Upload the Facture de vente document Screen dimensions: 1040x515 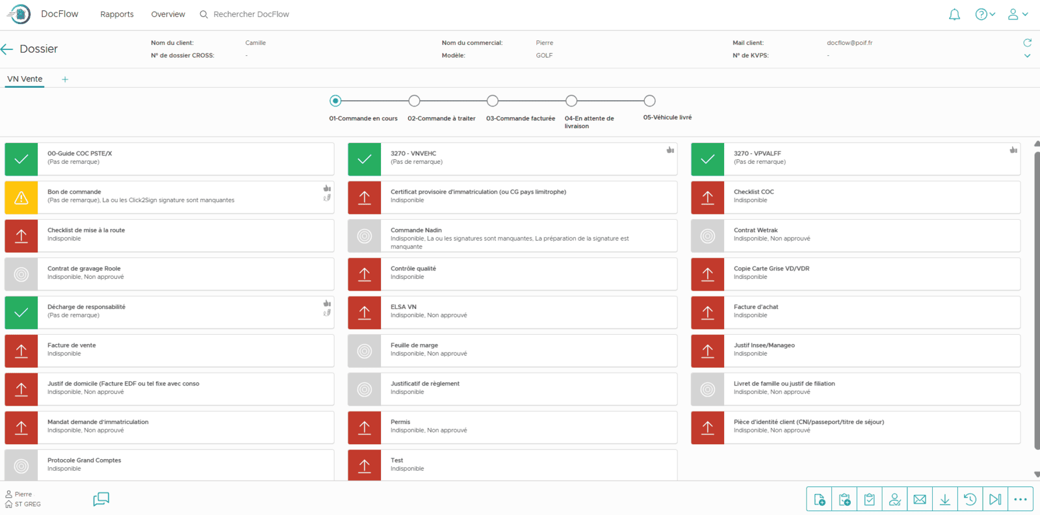point(21,350)
